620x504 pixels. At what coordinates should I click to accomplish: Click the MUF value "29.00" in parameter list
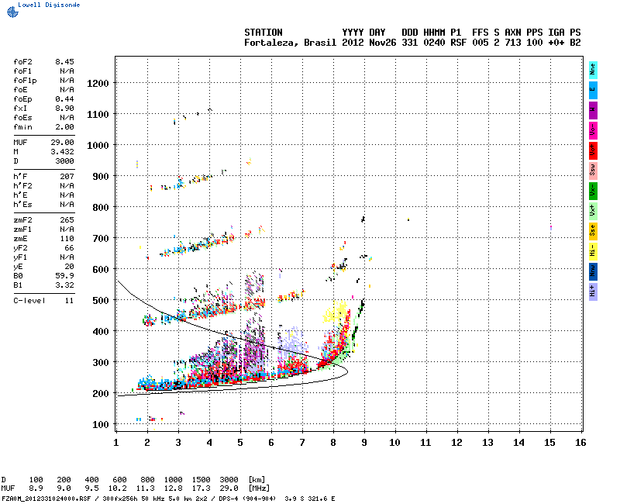pos(62,143)
